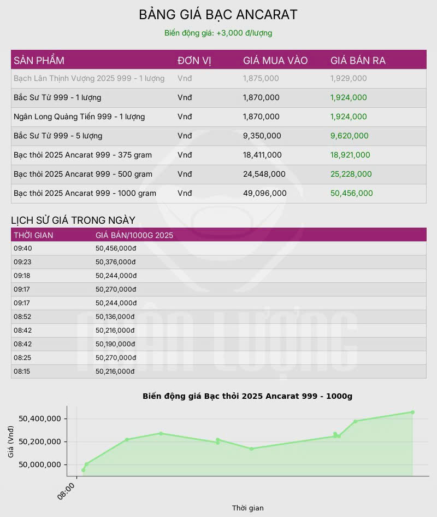Click the Ngân Long Quảng Tiến 999 product
Image resolution: width=437 pixels, height=517 pixels.
click(x=79, y=117)
